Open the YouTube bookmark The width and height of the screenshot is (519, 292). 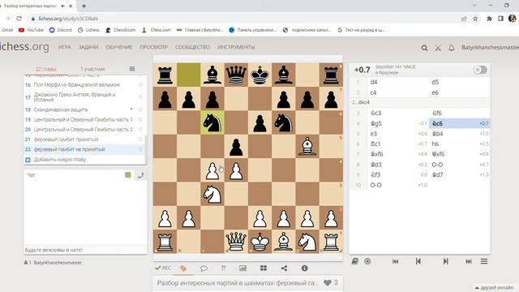tap(31, 30)
